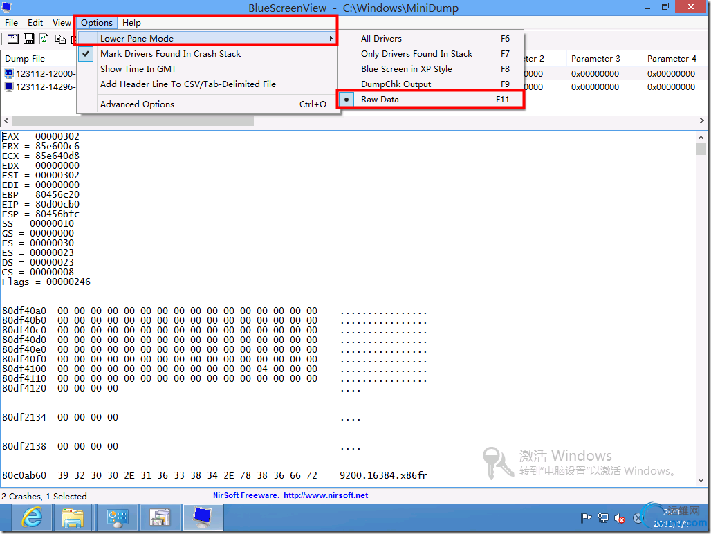Click the BlueScreenView title bar app icon

click(x=7, y=7)
